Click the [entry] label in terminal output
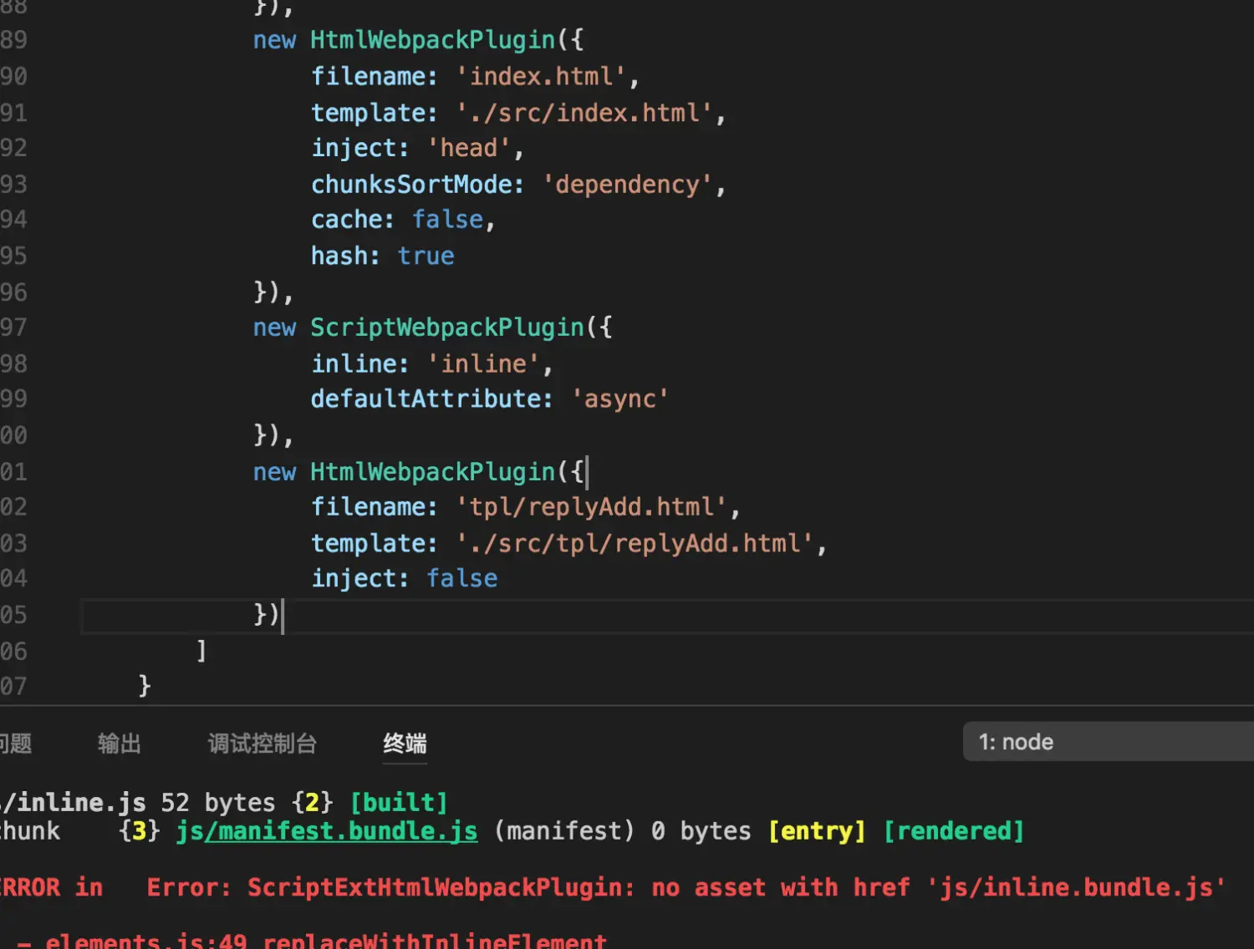The height and width of the screenshot is (949, 1254). (817, 831)
